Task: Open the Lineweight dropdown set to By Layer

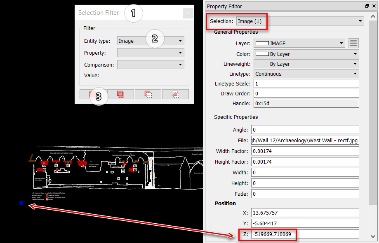Action: pos(306,64)
